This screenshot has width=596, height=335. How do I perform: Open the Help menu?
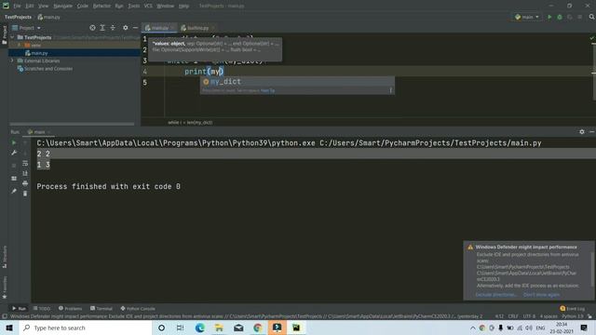(x=183, y=7)
